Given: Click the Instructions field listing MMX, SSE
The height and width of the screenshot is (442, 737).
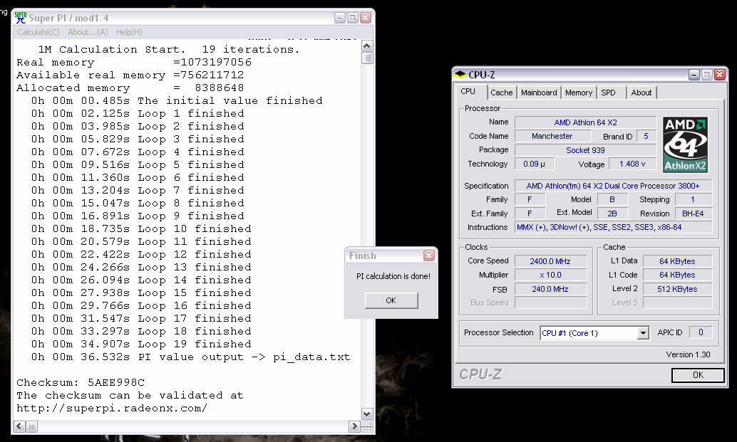Looking at the screenshot, I should pyautogui.click(x=613, y=227).
